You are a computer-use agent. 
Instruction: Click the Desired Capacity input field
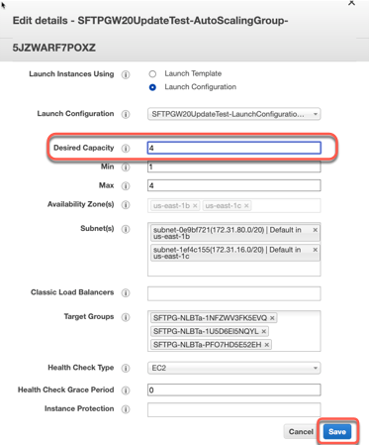[234, 148]
